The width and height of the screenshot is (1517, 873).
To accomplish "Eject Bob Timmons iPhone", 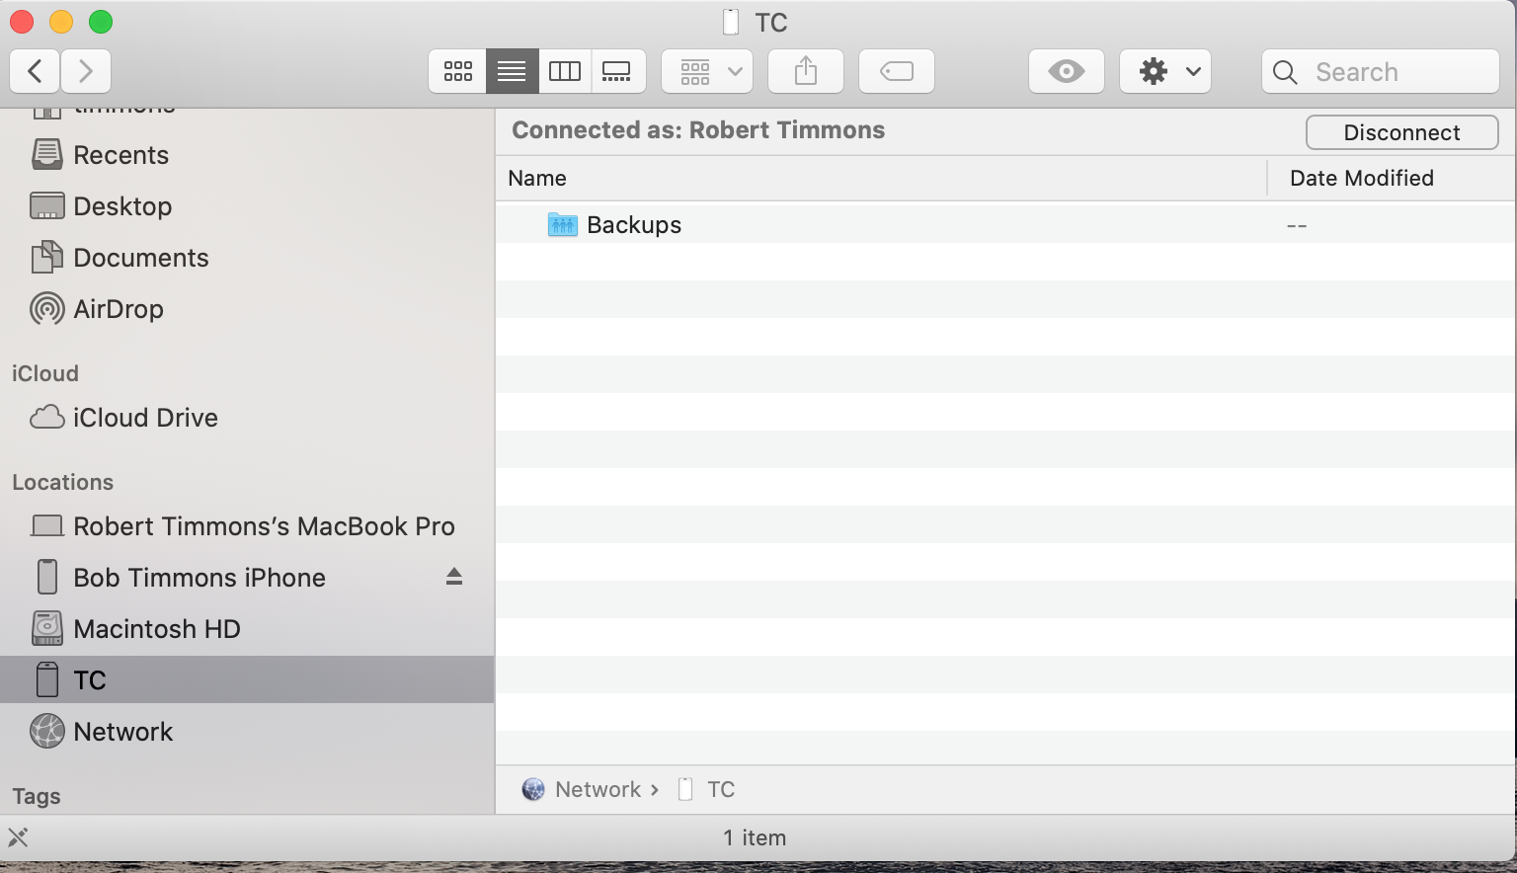I will point(454,577).
